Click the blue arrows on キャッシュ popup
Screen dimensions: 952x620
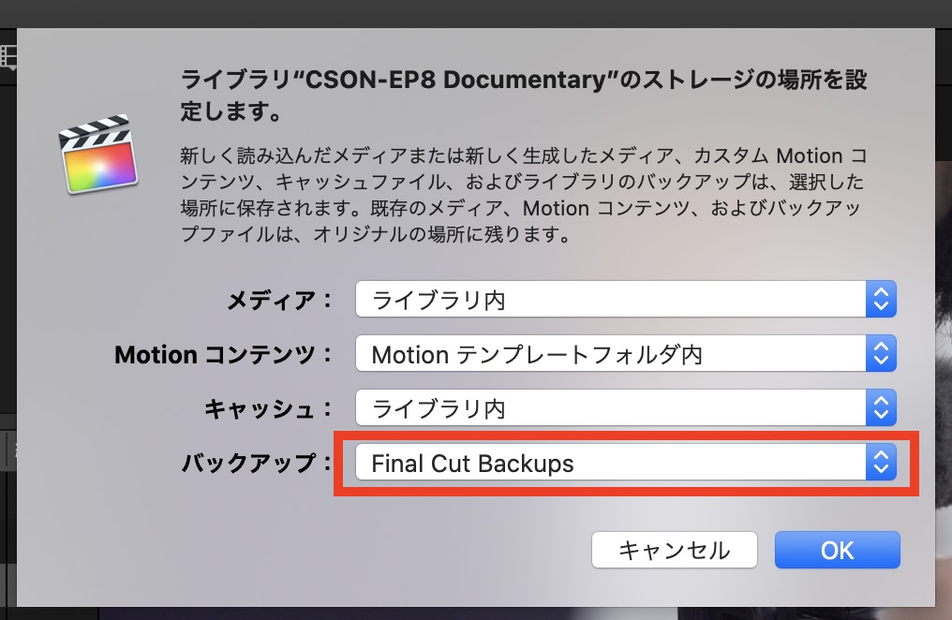[x=881, y=408]
